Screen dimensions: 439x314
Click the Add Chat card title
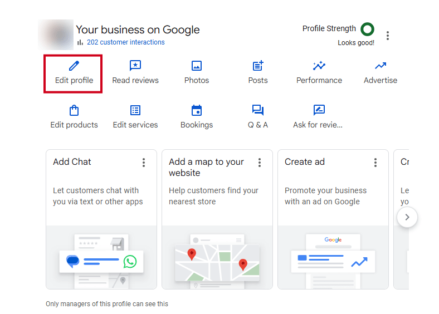pos(72,162)
